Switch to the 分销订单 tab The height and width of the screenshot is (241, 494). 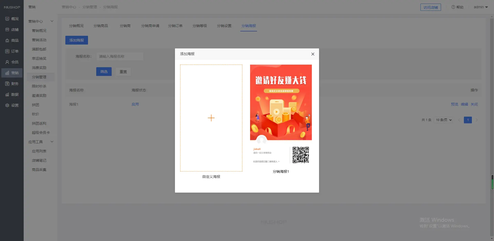coord(175,26)
